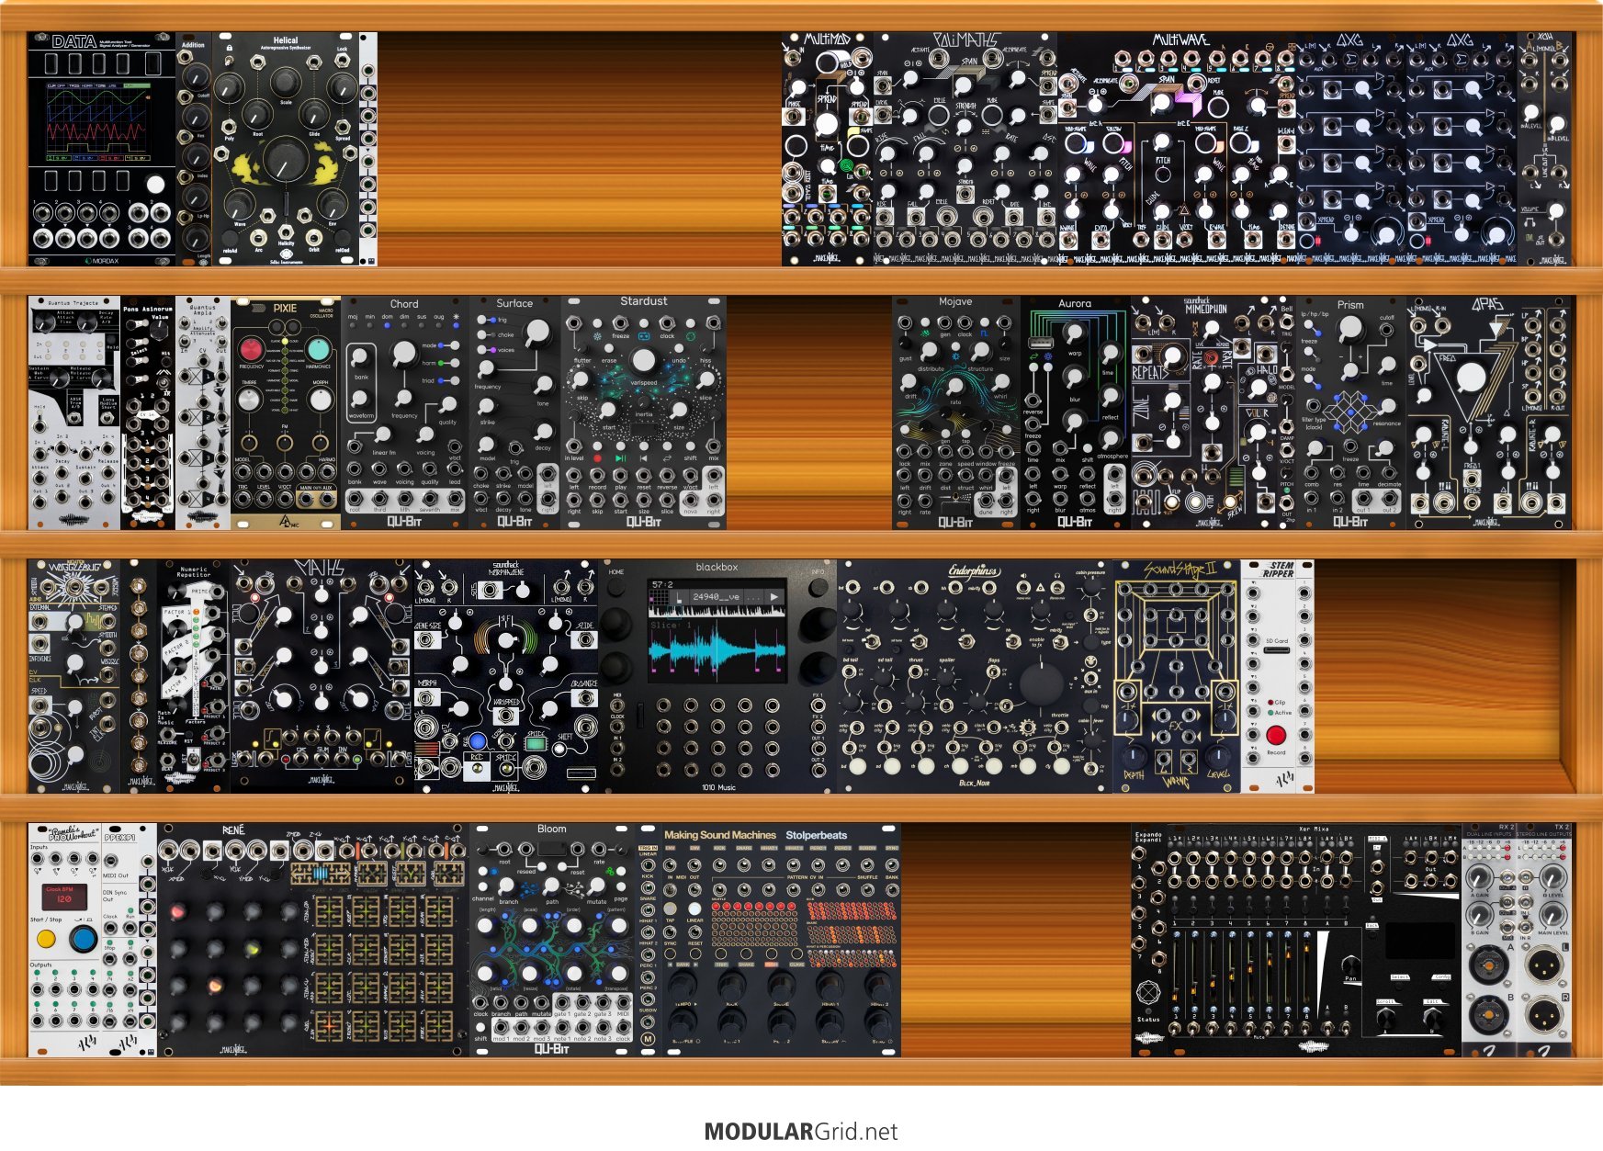Click the Mordax logo below the DATA module
The width and height of the screenshot is (1603, 1151).
click(101, 260)
